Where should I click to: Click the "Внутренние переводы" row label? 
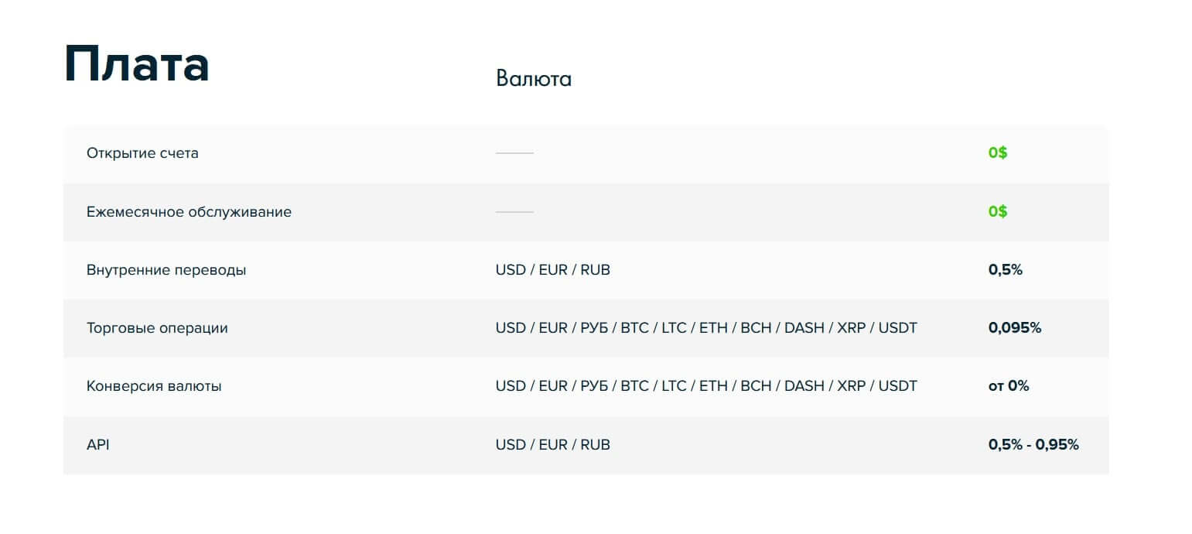click(x=166, y=270)
